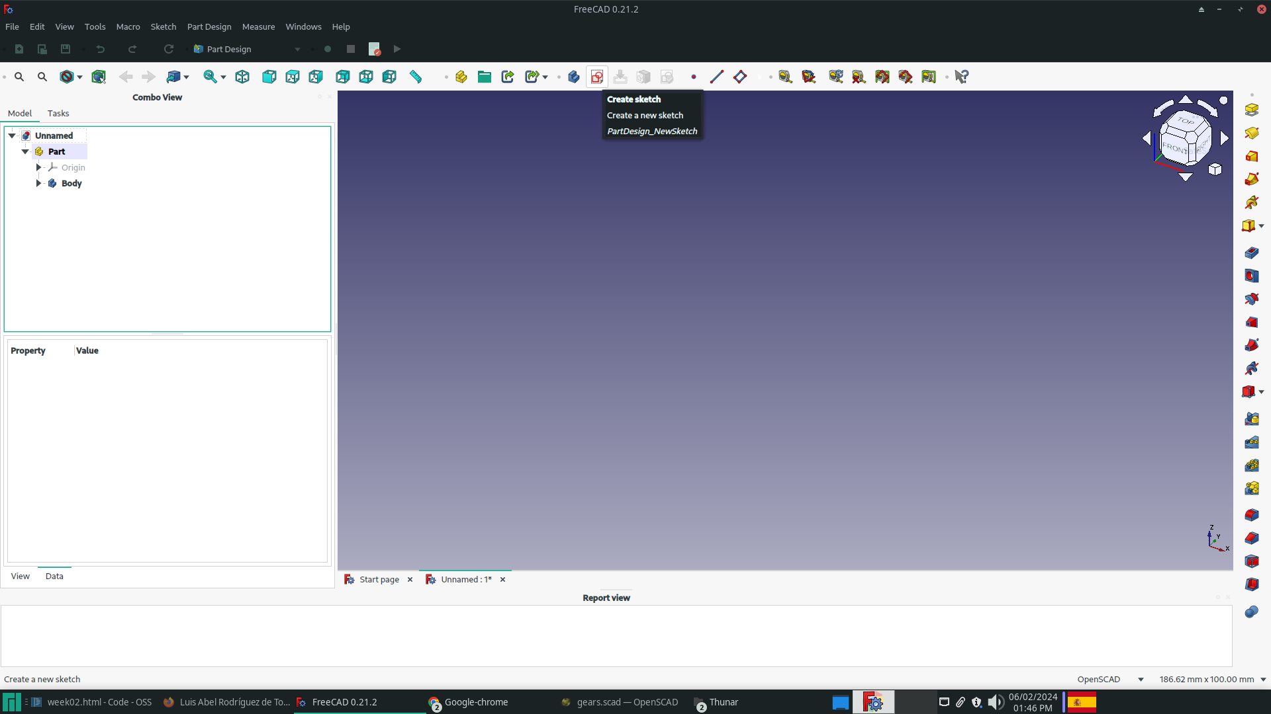Toggle 3D measurements display
The width and height of the screenshot is (1271, 714).
906,77
